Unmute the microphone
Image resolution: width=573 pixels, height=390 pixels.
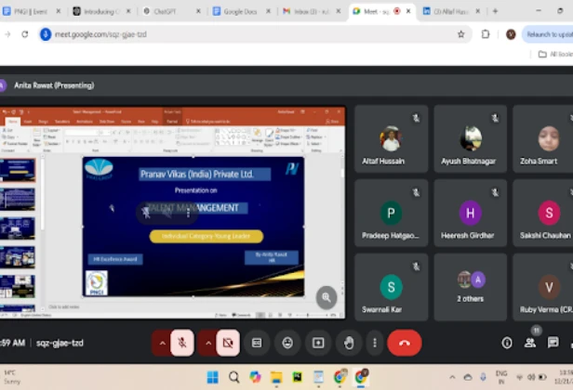coord(182,343)
